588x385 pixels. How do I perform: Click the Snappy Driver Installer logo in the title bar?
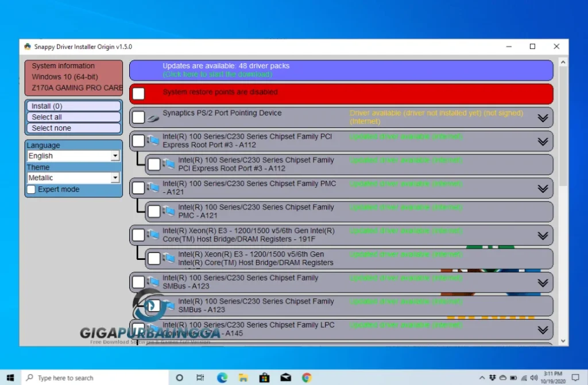[27, 46]
